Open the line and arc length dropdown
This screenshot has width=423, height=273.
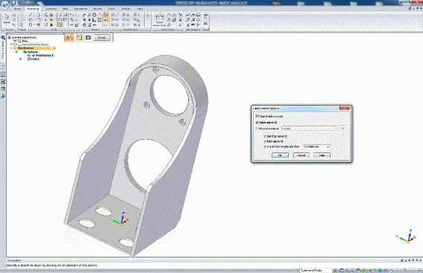(316, 147)
